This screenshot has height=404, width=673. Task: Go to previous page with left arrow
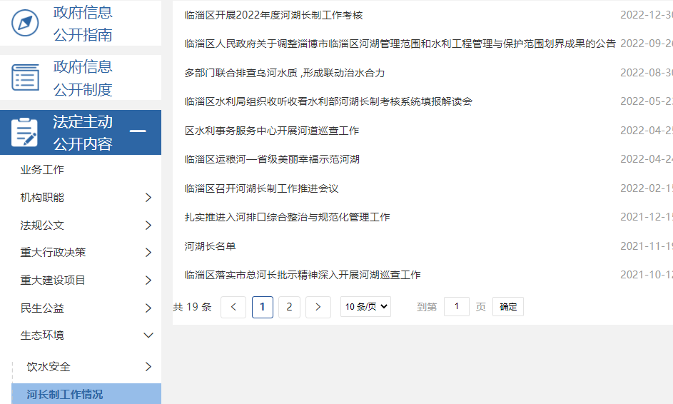[x=233, y=307]
